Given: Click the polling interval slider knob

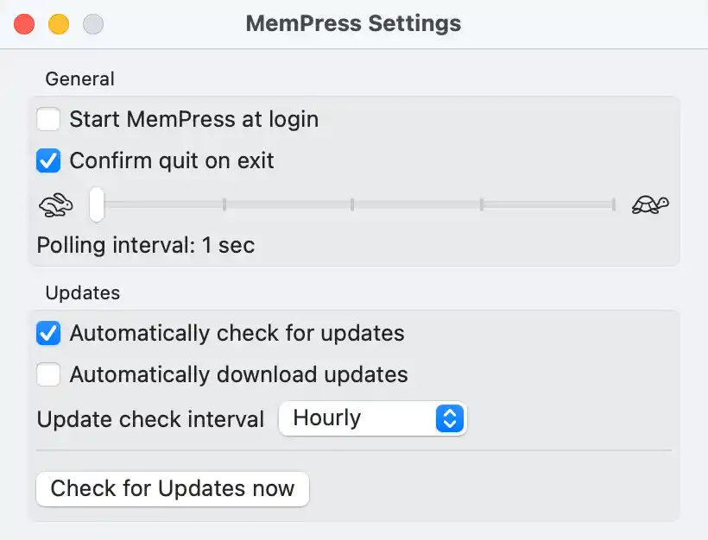Looking at the screenshot, I should tap(96, 204).
